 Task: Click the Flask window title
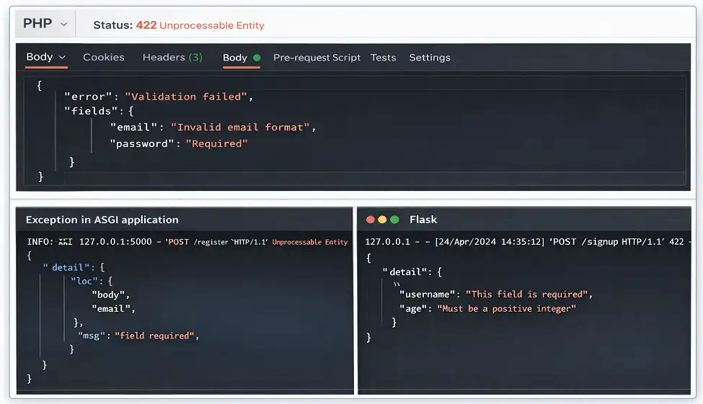click(x=423, y=220)
